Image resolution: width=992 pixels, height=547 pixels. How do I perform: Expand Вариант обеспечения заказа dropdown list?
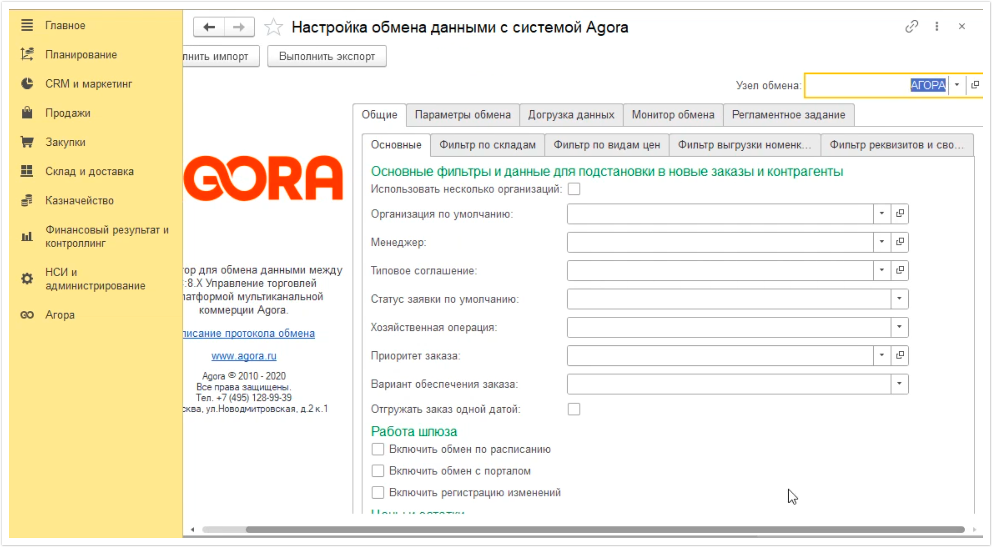pos(899,384)
